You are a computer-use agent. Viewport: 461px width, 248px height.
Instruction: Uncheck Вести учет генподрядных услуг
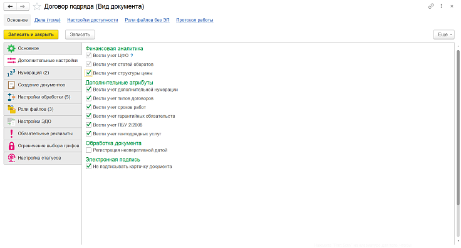tap(88, 133)
